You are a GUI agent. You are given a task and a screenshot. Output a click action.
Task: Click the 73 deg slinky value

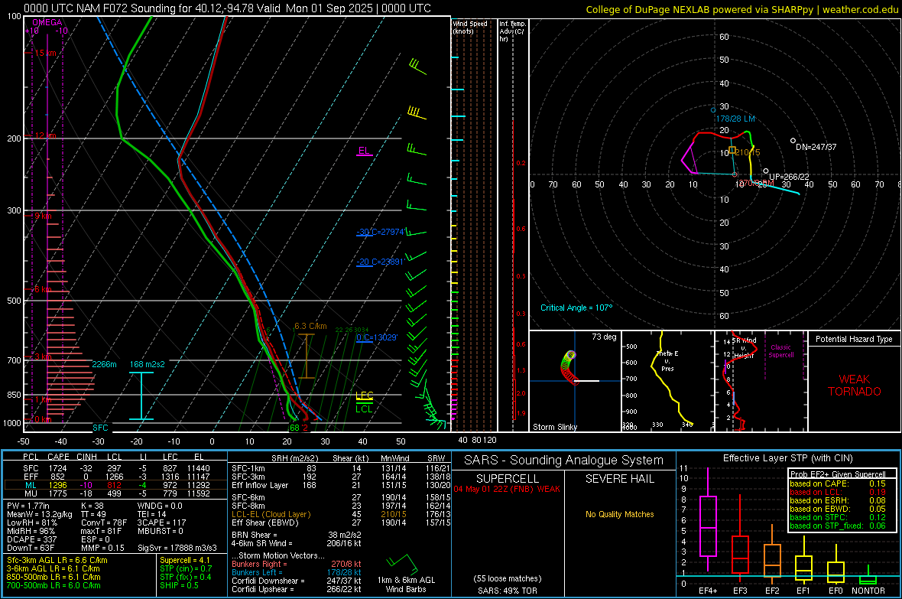click(604, 337)
